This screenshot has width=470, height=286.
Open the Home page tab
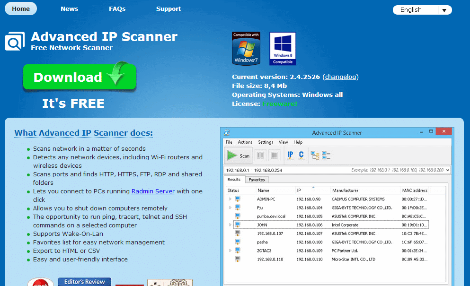tap(21, 9)
